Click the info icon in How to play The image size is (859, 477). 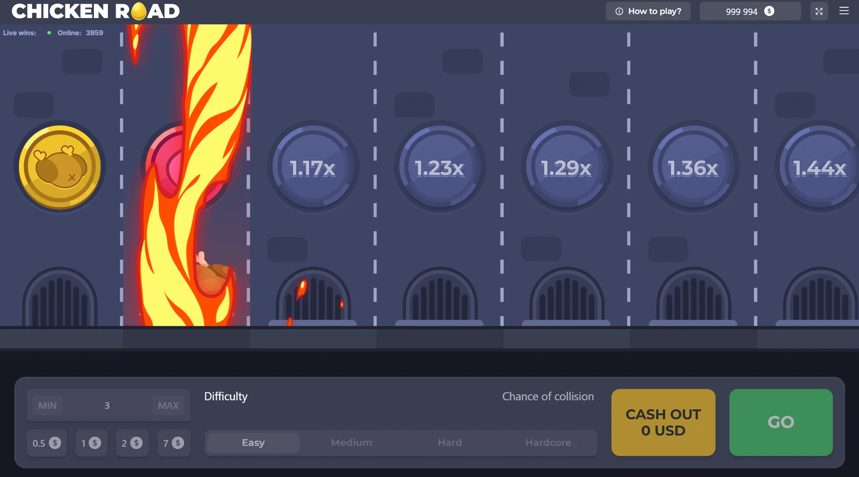tap(619, 11)
